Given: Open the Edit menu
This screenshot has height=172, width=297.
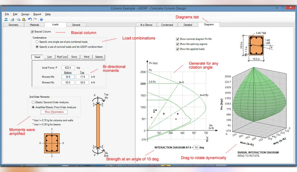Looking at the screenshot, I should [15, 14].
